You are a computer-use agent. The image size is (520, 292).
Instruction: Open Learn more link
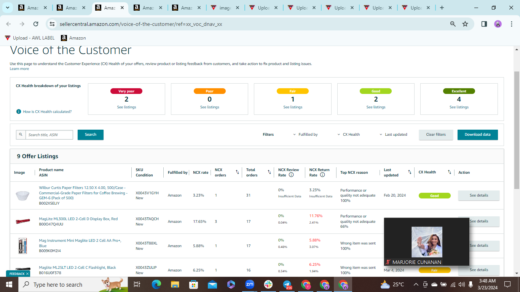(19, 69)
